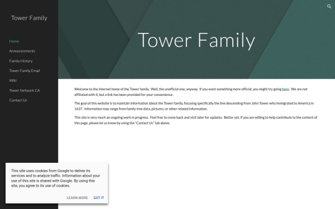
Task: Open the Tower Family Email page
Action: [x=25, y=71]
